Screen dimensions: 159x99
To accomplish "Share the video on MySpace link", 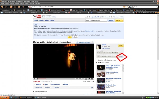I will pyautogui.click(x=57, y=87).
